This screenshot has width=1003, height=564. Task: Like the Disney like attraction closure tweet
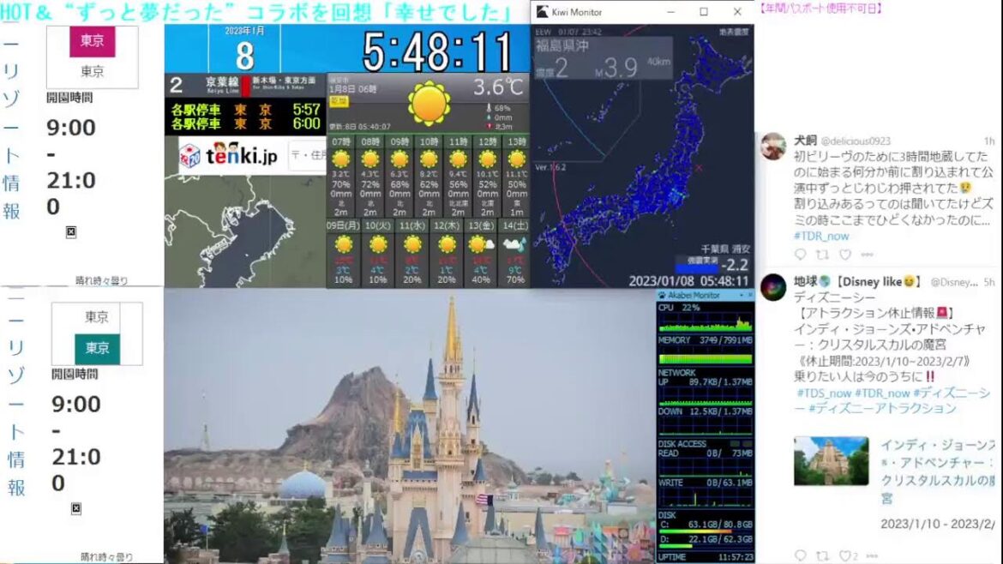845,555
